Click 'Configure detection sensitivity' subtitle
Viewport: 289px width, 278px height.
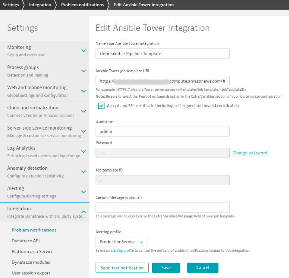35,176
